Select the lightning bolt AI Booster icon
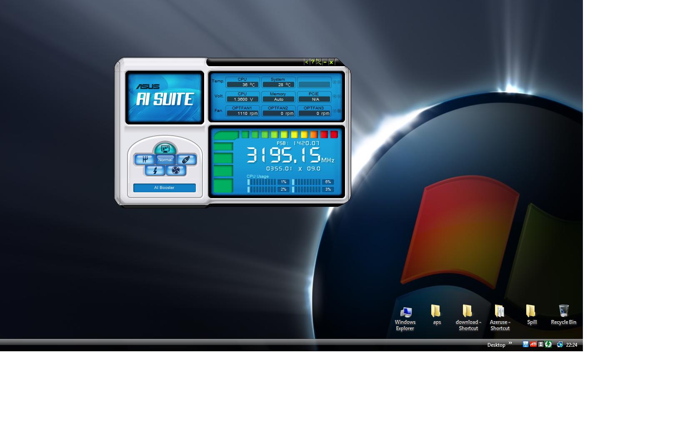Image resolution: width=700 pixels, height=437 pixels. (155, 170)
